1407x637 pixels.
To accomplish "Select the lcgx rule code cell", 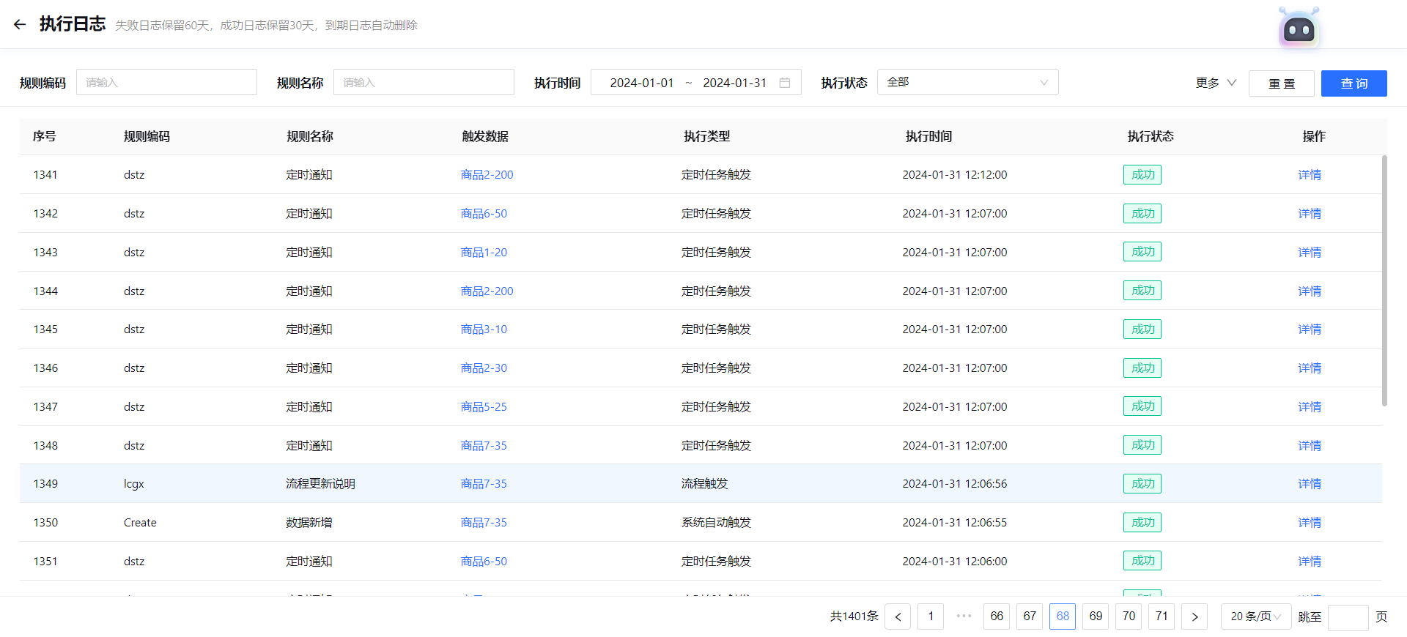I will coord(134,483).
